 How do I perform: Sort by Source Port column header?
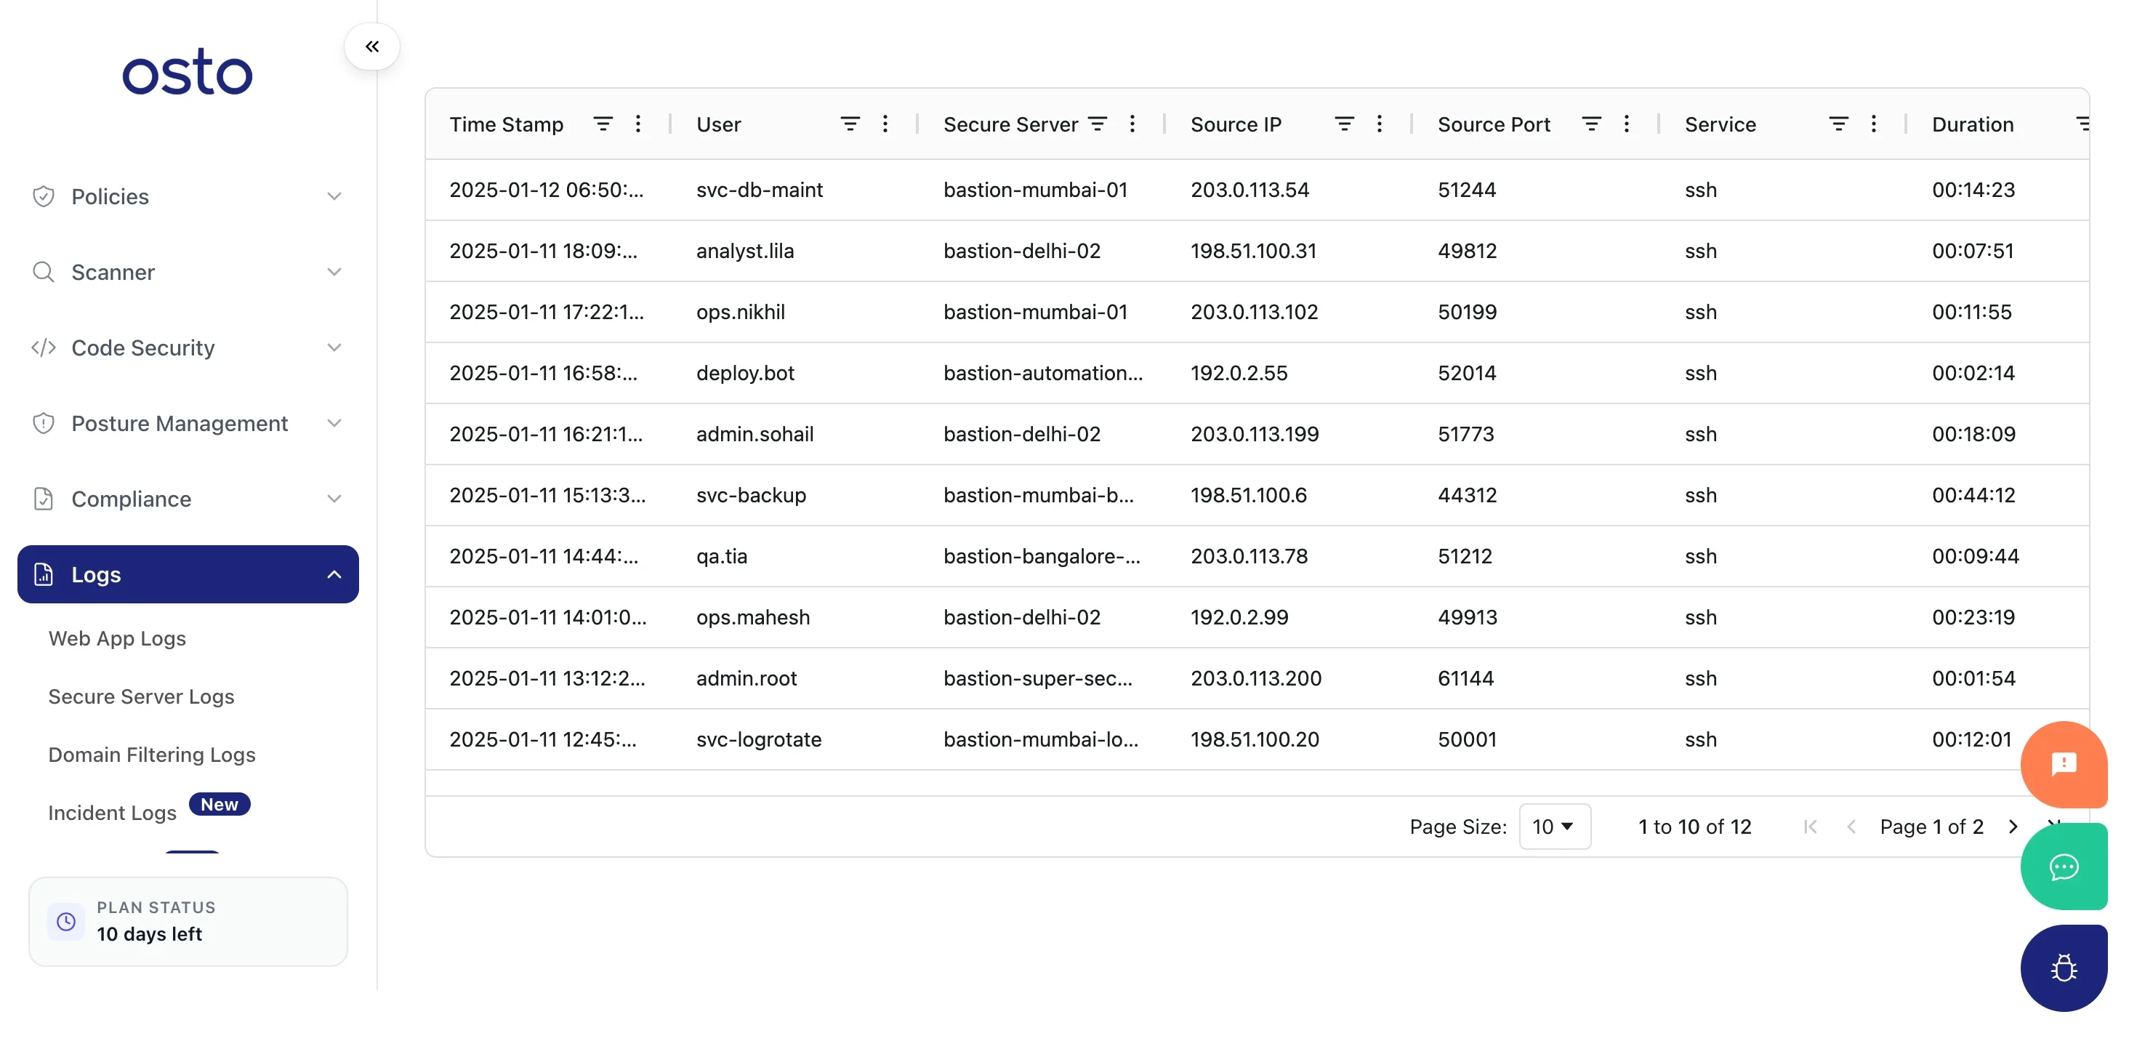coord(1493,124)
